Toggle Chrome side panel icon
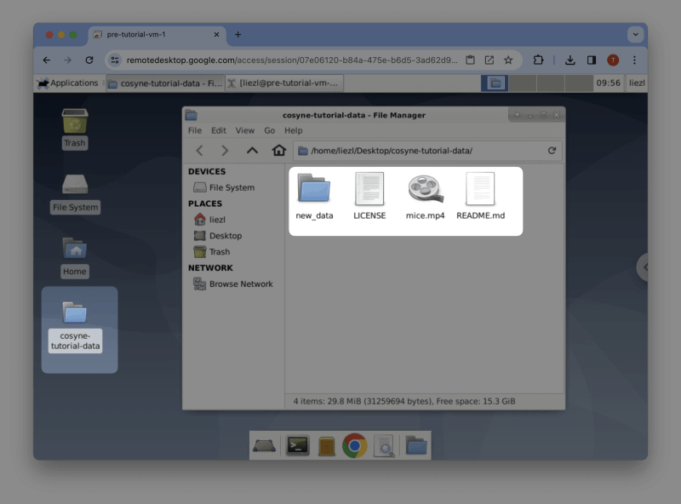Viewport: 681px width, 504px height. point(591,60)
